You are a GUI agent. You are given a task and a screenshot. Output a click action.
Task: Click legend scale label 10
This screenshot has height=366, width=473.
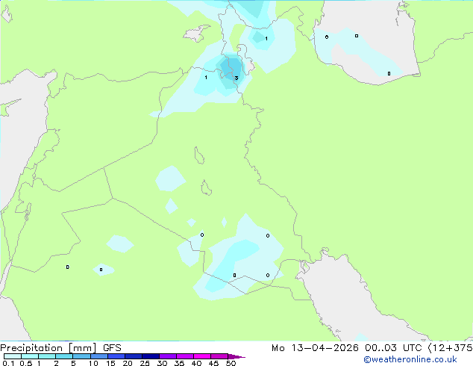coord(93,363)
